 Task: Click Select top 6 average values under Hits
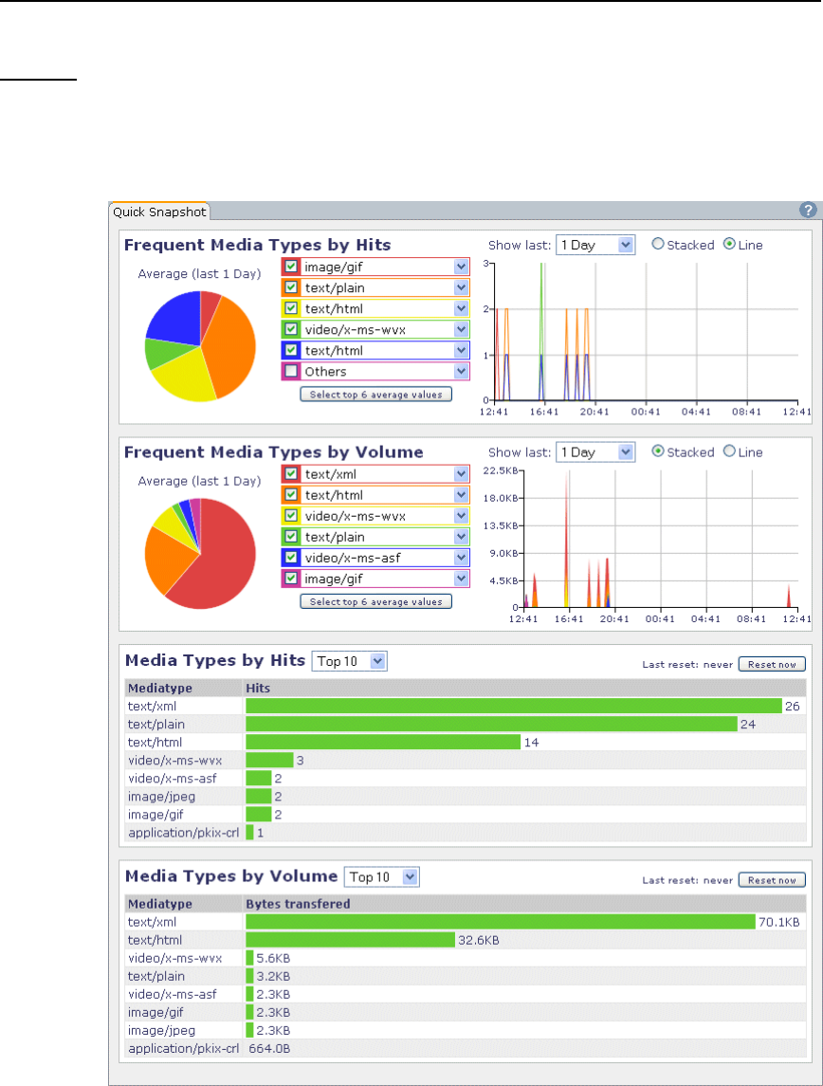click(375, 395)
